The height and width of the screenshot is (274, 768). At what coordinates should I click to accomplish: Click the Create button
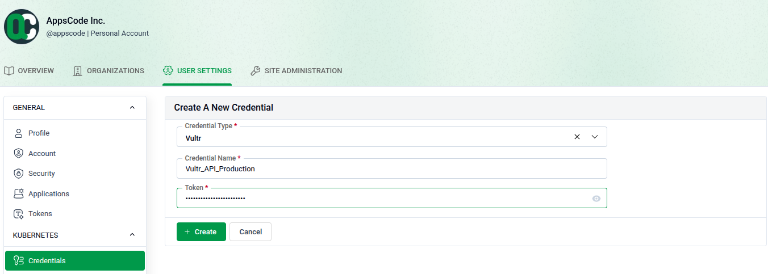tap(201, 231)
